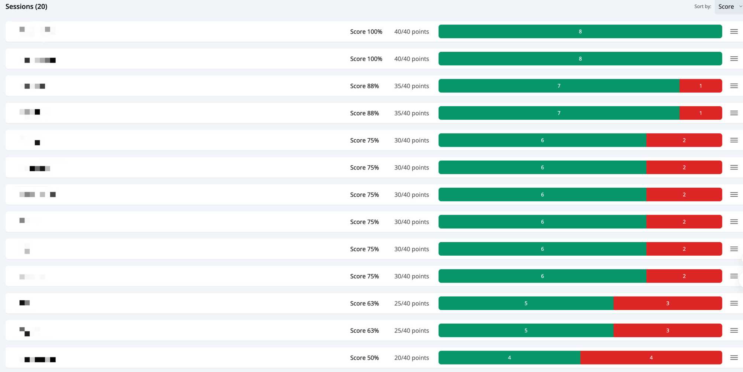The height and width of the screenshot is (372, 743).
Task: Expand the Sort by Score dropdown
Action: point(729,7)
